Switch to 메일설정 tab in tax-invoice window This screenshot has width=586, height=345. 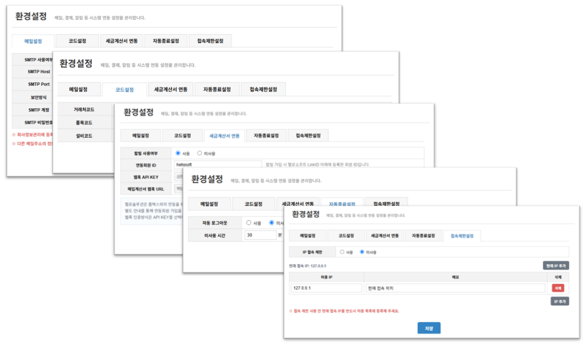pyautogui.click(x=140, y=135)
